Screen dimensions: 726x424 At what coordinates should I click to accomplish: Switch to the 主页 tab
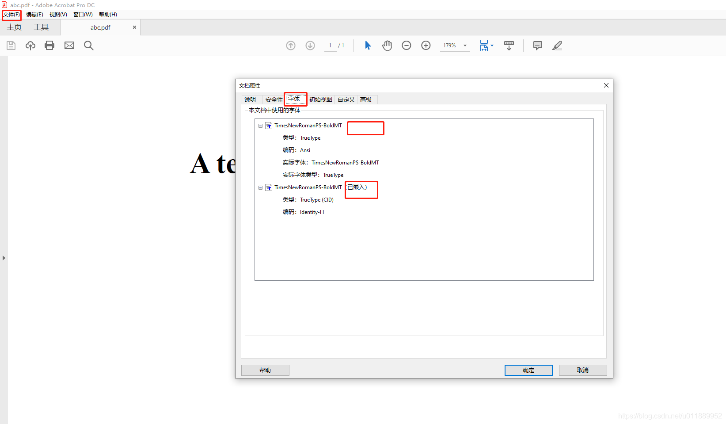(14, 27)
